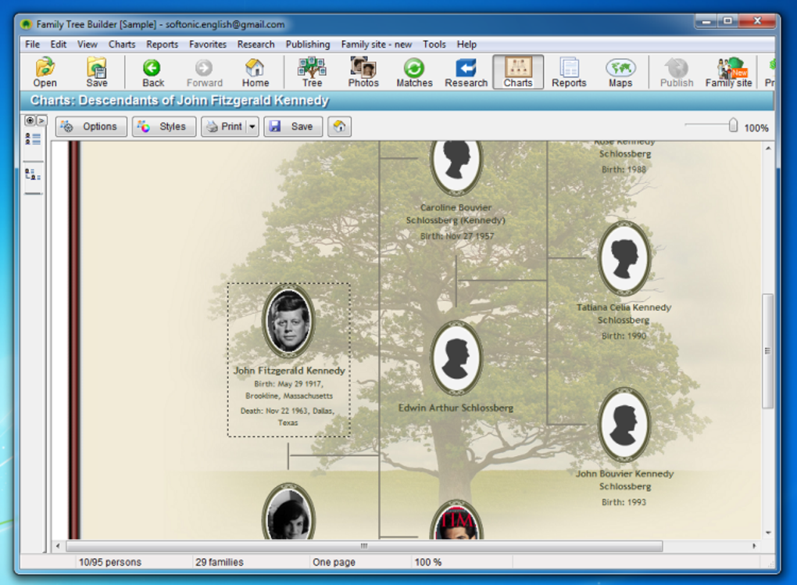
Task: Open Maps from the toolbar
Action: 620,72
